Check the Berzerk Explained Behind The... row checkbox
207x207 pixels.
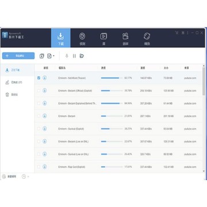pyautogui.click(x=39, y=103)
